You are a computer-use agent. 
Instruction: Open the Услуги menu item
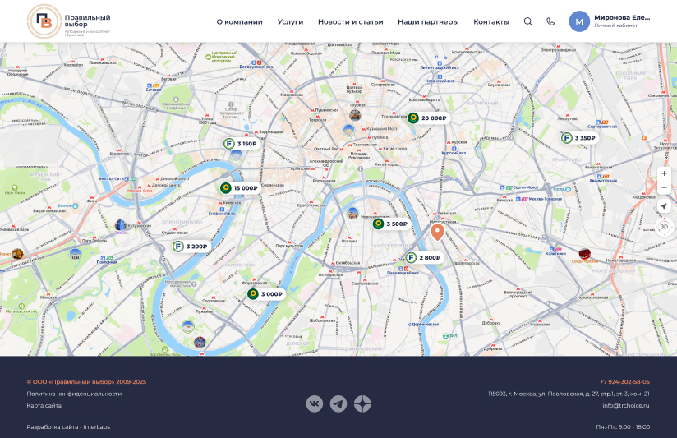(x=290, y=21)
